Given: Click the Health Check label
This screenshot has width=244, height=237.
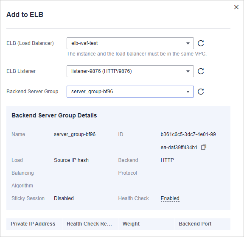Looking at the screenshot, I should pos(134,198).
